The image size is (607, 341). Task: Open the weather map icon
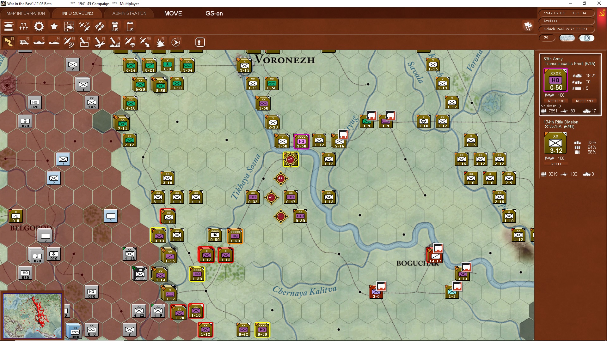click(x=69, y=27)
